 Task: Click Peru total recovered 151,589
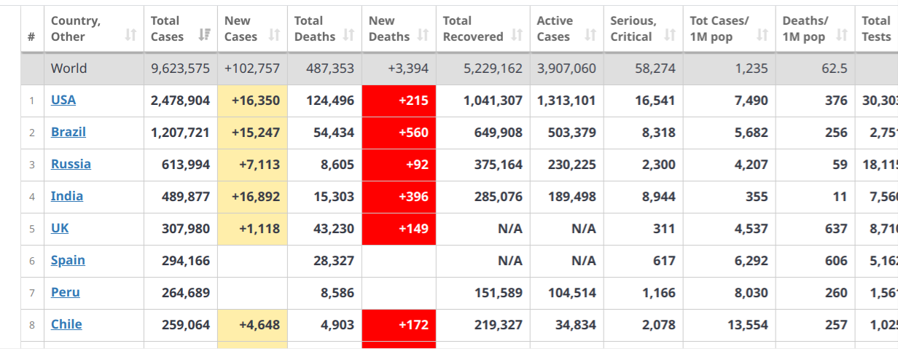point(499,293)
